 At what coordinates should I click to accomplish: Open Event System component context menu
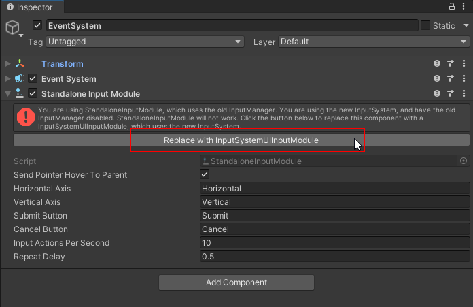click(463, 79)
